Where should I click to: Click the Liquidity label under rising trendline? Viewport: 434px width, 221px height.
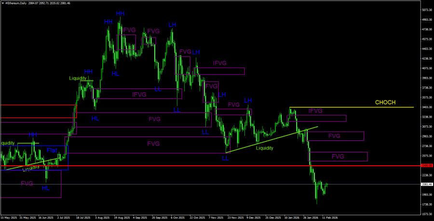coord(264,148)
